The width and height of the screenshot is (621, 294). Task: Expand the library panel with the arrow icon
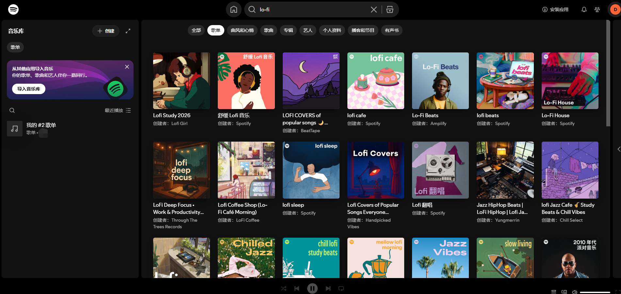[128, 31]
